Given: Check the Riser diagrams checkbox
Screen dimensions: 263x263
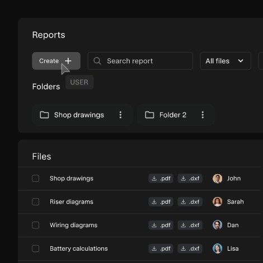Looking at the screenshot, I should [x=35, y=201].
